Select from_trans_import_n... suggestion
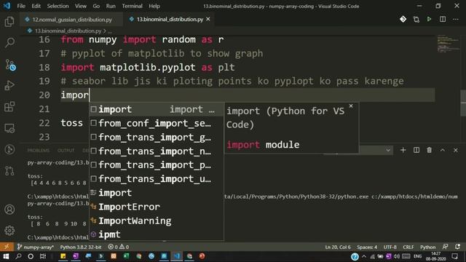The image size is (466, 262). [x=157, y=151]
